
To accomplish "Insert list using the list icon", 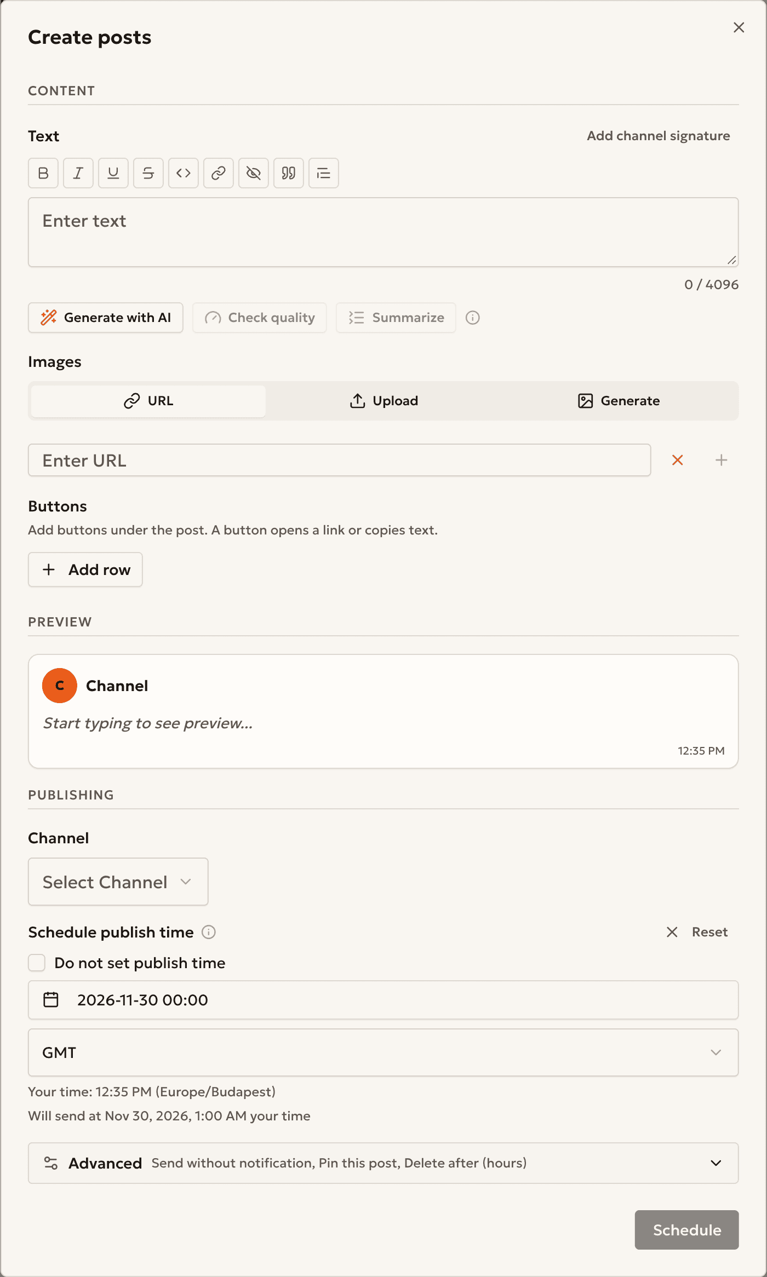I will point(324,173).
